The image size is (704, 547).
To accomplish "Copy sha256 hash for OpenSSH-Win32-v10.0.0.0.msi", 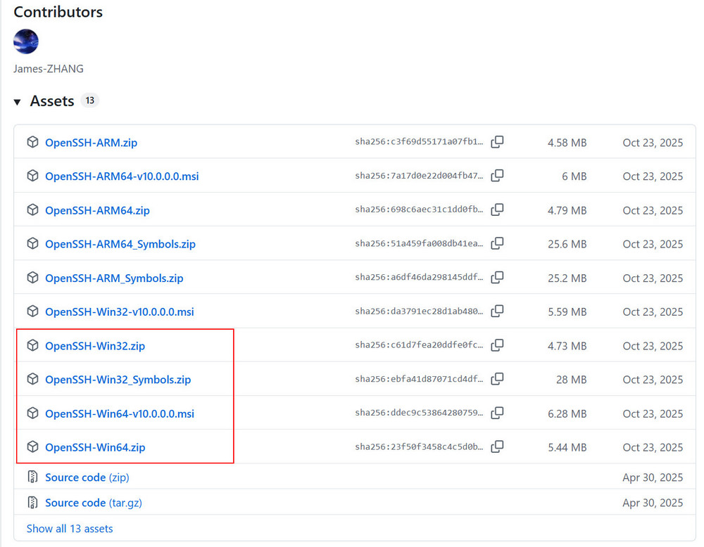I will (x=497, y=311).
